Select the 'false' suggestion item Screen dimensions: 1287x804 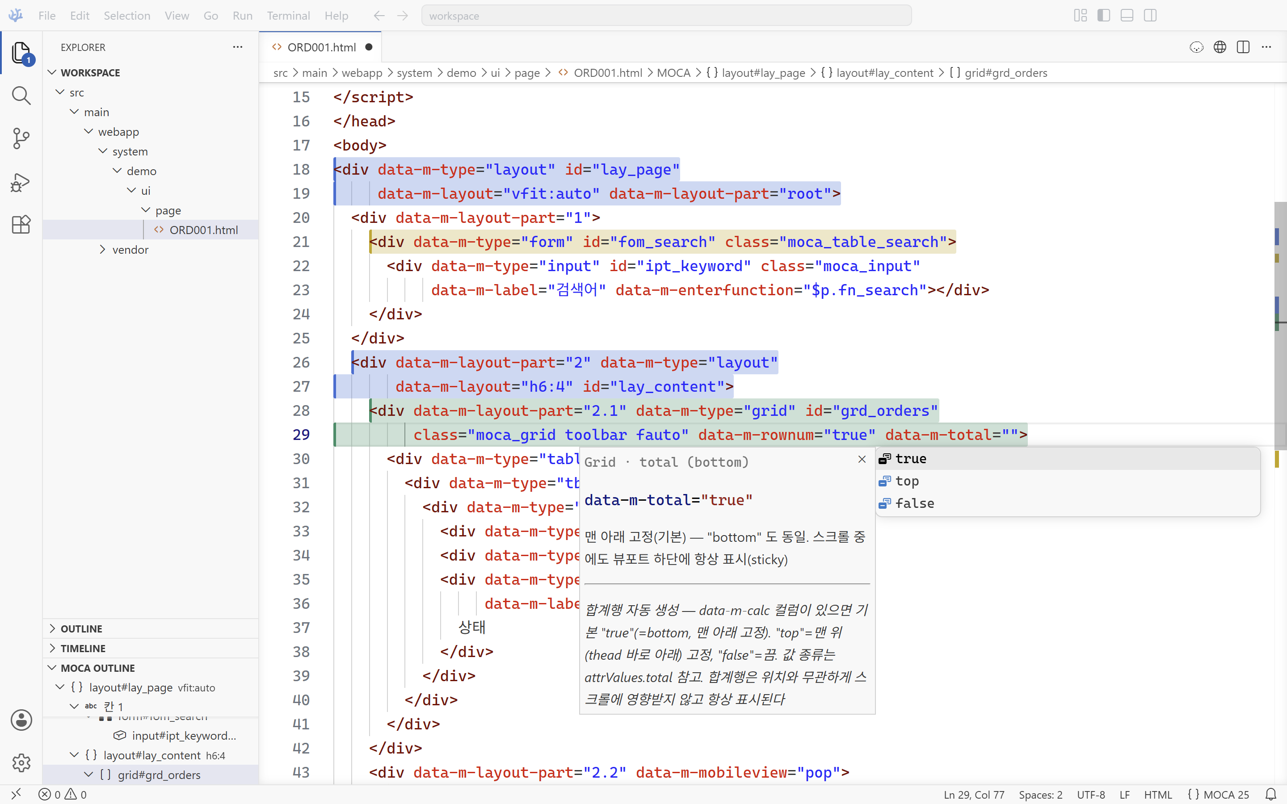tap(1068, 503)
